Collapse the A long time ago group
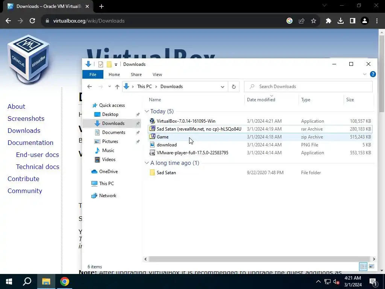This screenshot has height=289, width=385. tap(147, 163)
